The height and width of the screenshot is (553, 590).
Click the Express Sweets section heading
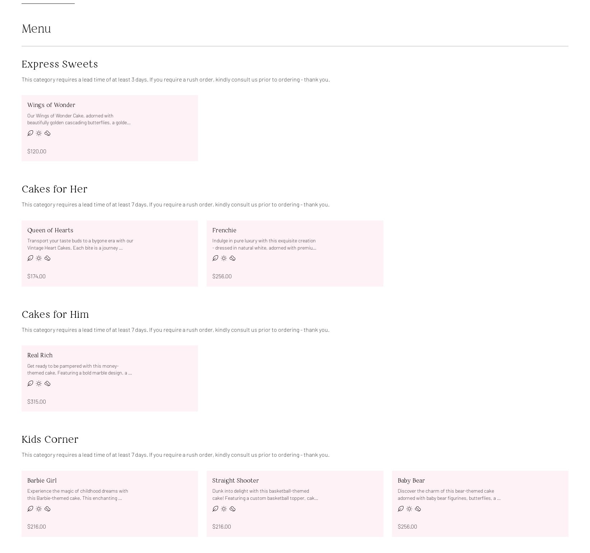(60, 64)
